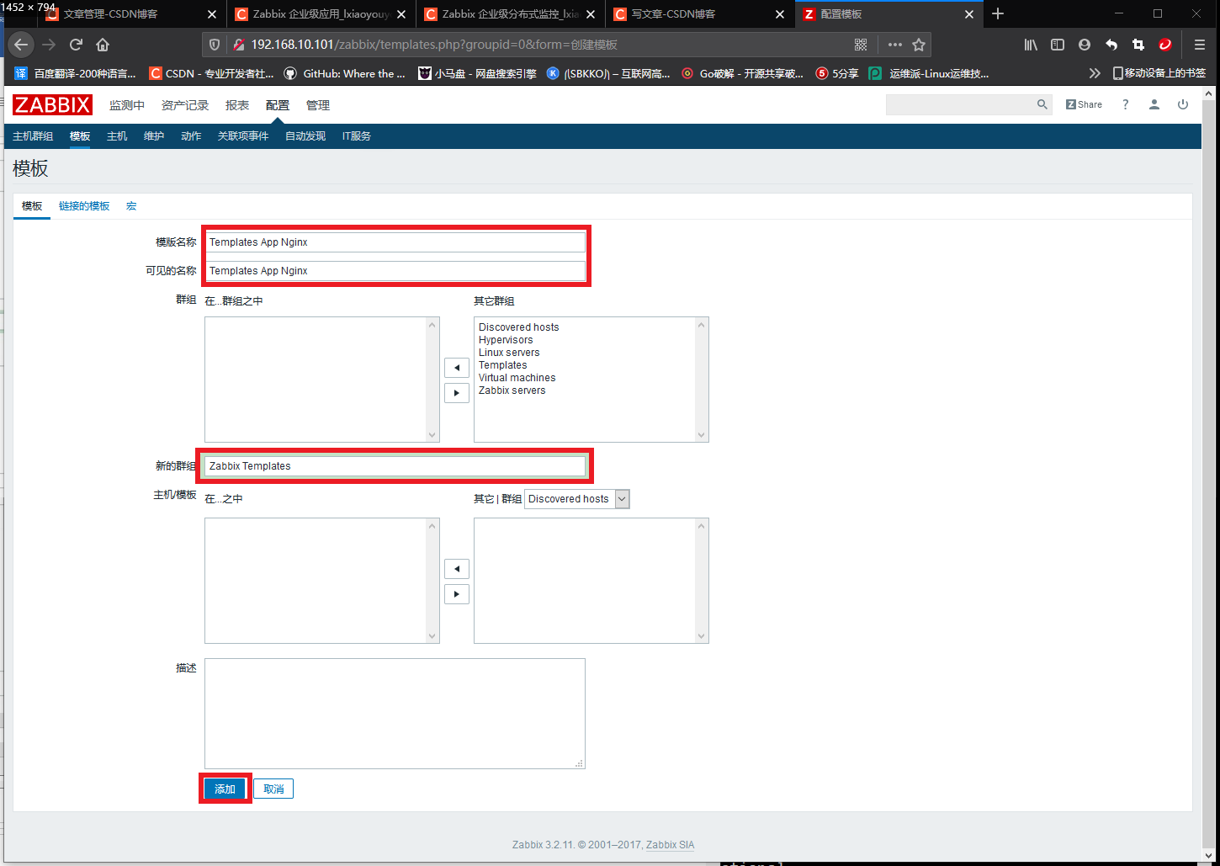Select Linux servers in 其它群组 list
This screenshot has width=1220, height=866.
509,353
